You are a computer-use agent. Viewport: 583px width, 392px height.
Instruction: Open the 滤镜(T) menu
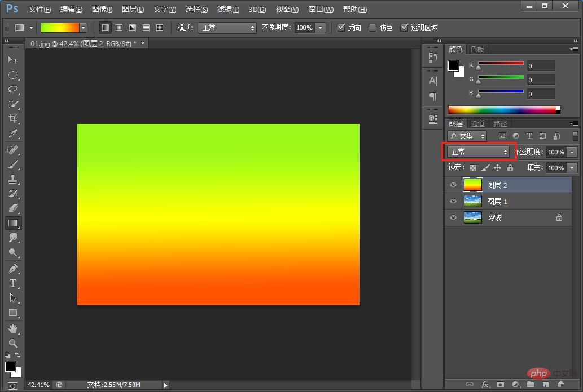click(228, 10)
